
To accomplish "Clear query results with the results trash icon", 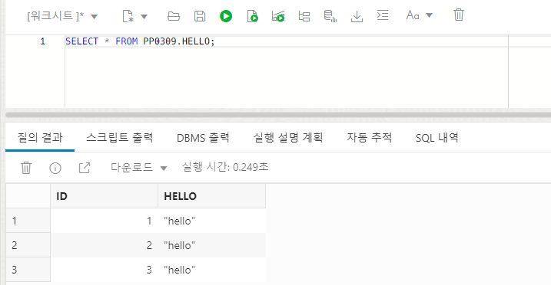I will click(x=26, y=168).
